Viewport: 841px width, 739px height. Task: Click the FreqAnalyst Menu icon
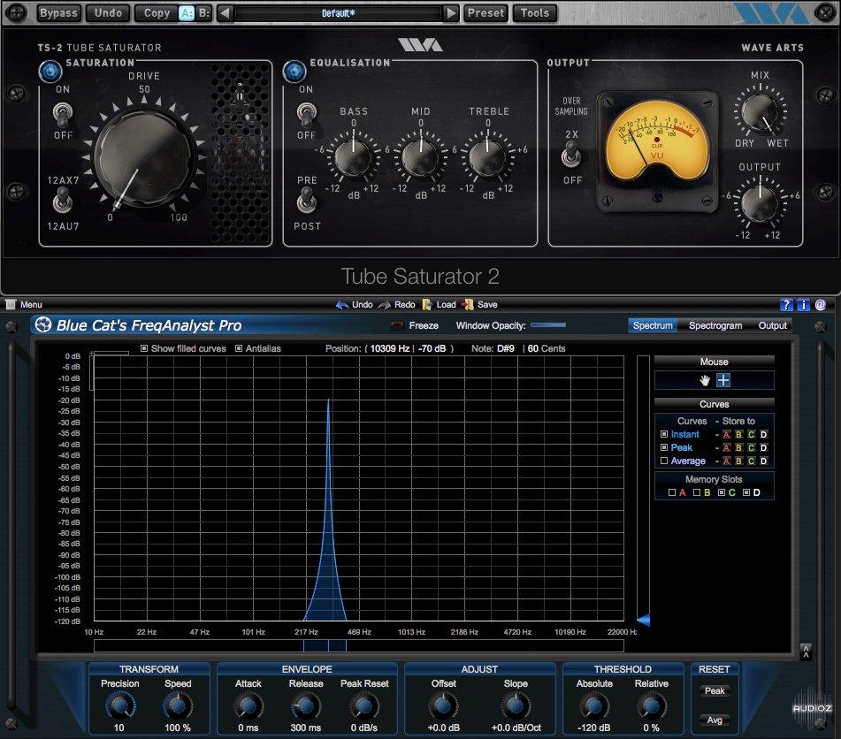coord(11,305)
